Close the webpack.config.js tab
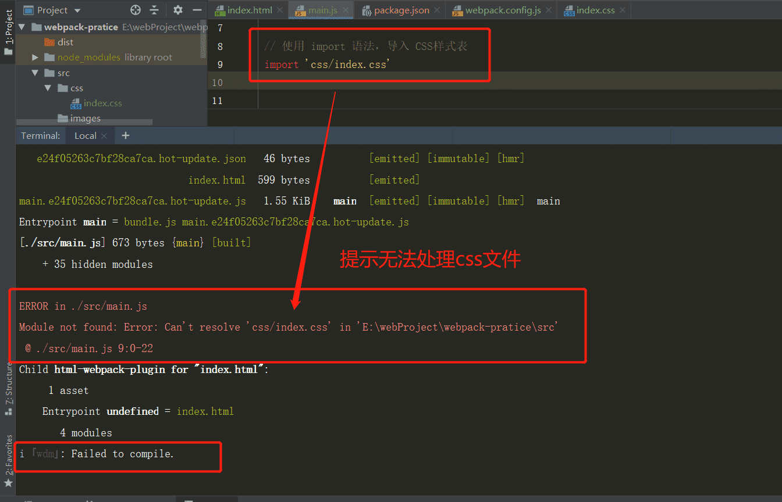Screen dimensions: 782x502 [x=549, y=10]
